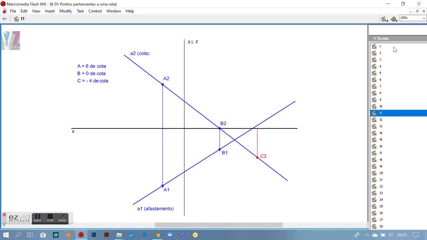Open the Help menu
427x240 pixels.
coord(130,11)
